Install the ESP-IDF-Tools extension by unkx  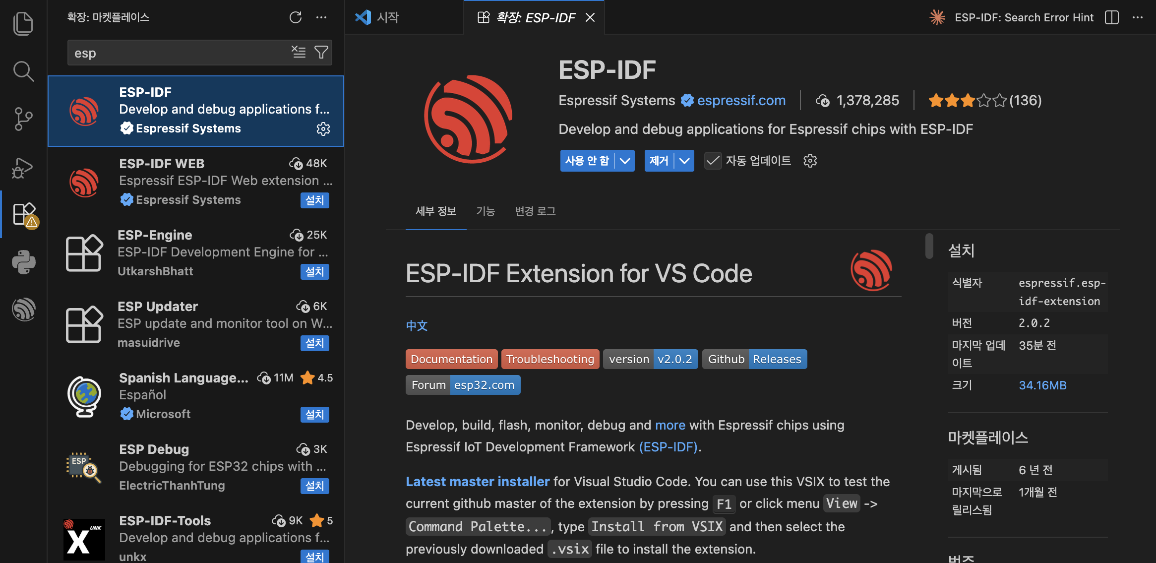click(314, 557)
